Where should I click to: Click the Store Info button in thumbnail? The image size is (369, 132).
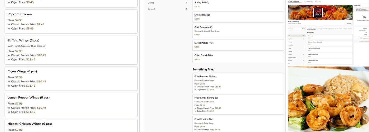point(348,24)
